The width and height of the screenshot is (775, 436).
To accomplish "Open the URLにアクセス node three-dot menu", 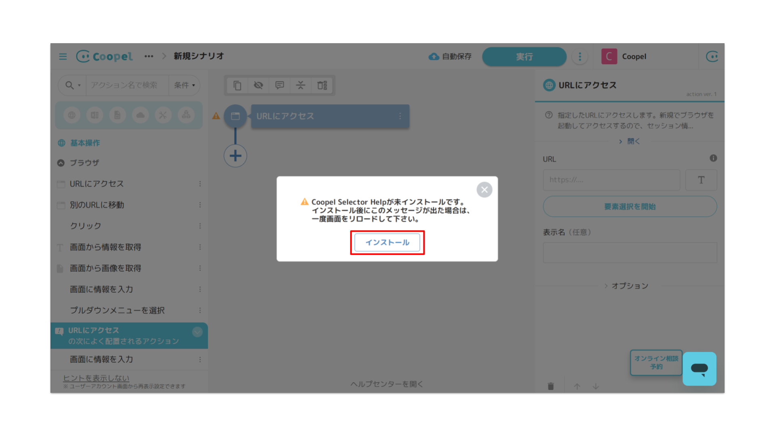I will pyautogui.click(x=400, y=116).
